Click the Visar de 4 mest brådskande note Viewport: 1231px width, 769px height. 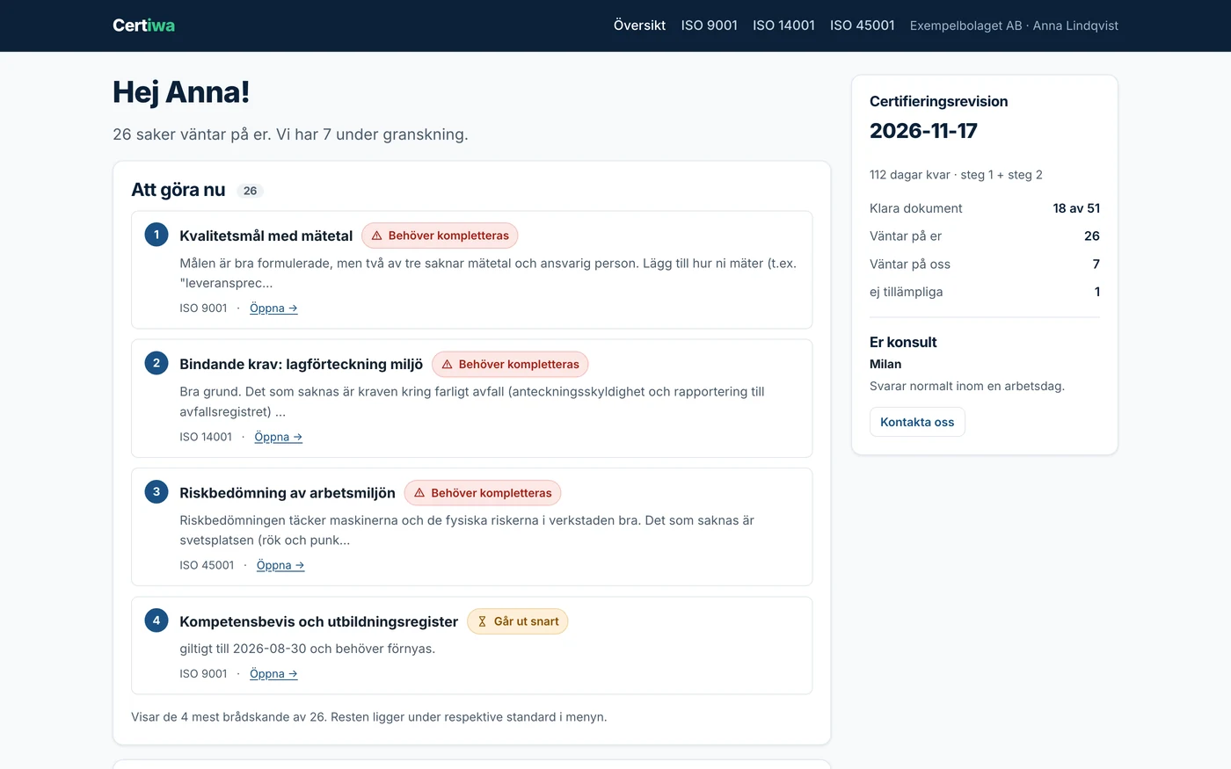(x=369, y=717)
